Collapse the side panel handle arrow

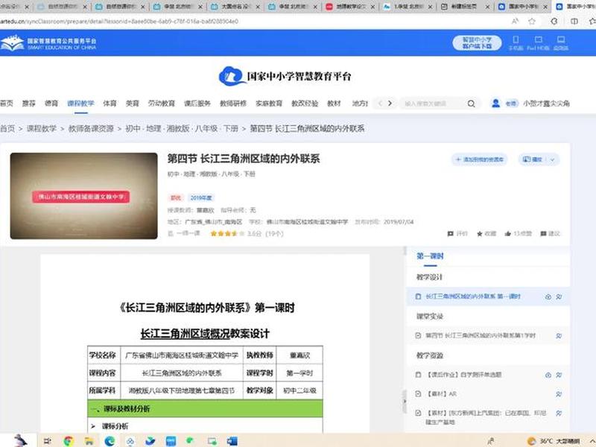(x=405, y=401)
